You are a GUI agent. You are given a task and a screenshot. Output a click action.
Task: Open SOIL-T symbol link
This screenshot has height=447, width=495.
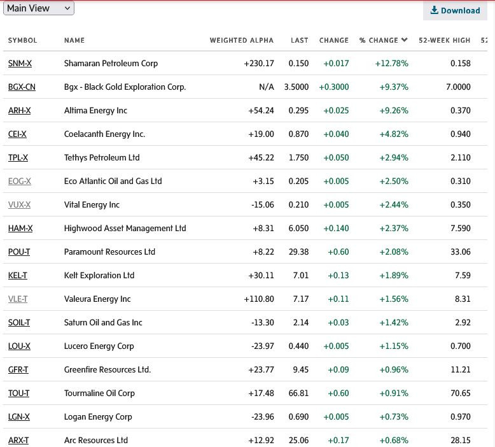19,323
